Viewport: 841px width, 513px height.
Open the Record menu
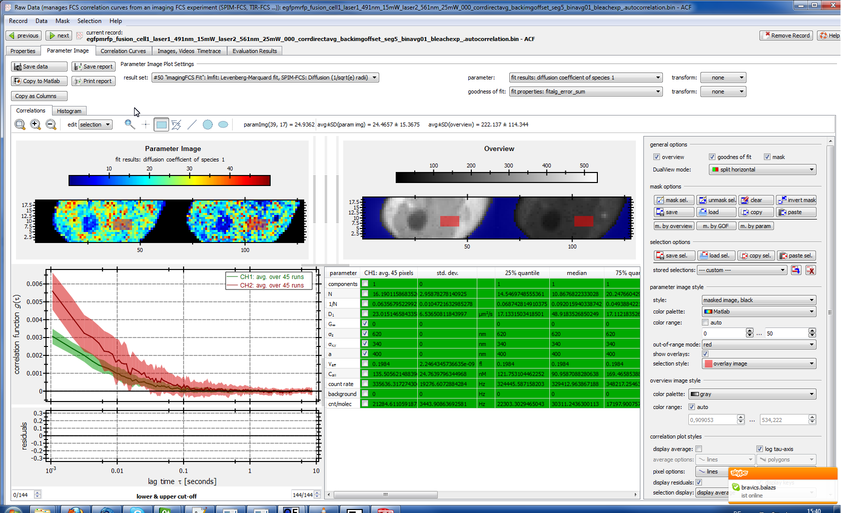coord(18,21)
